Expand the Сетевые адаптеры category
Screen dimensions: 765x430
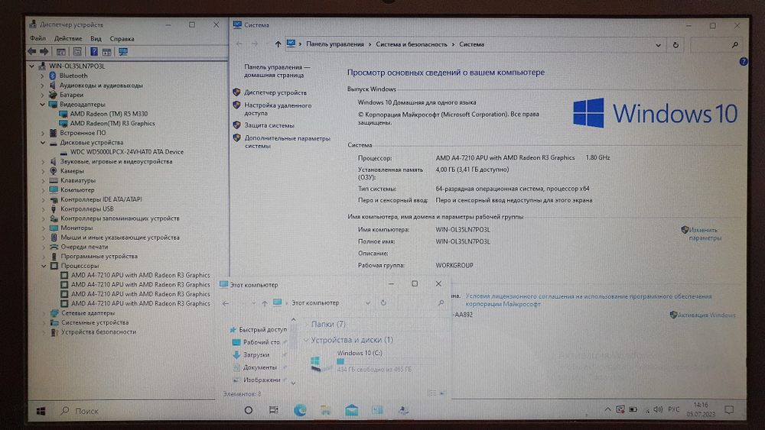coord(44,313)
